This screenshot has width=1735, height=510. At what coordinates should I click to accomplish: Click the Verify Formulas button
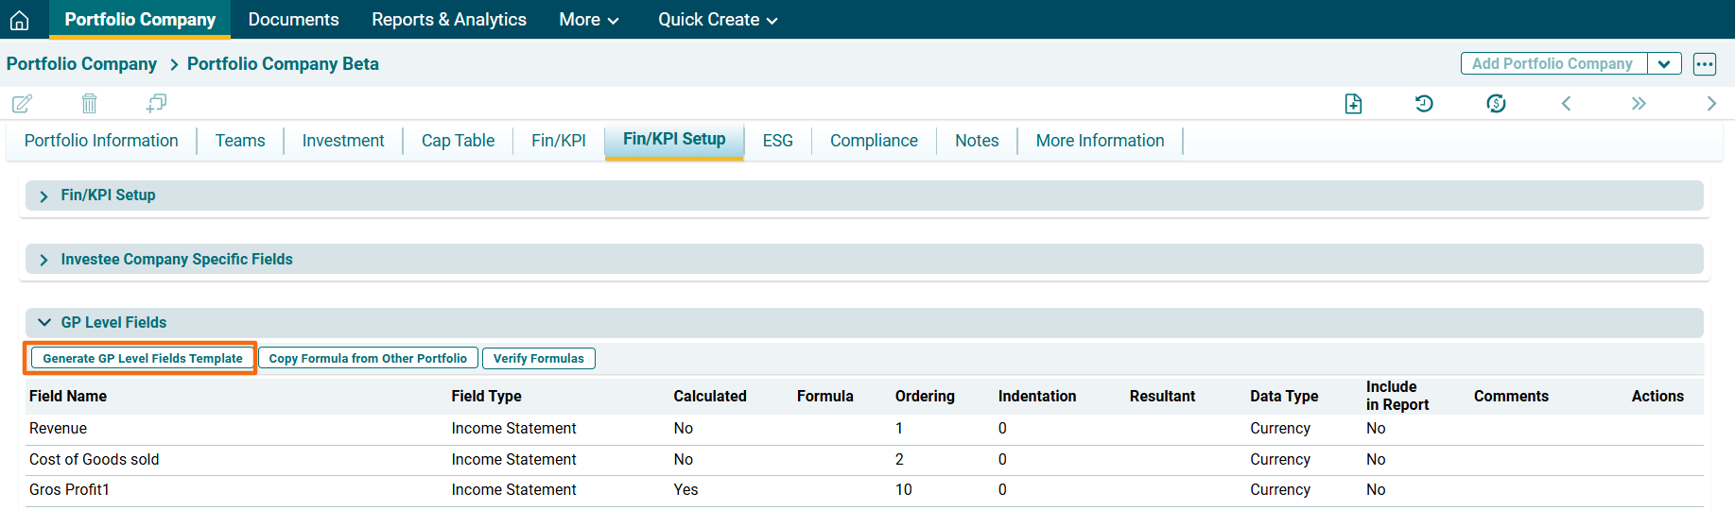tap(538, 359)
